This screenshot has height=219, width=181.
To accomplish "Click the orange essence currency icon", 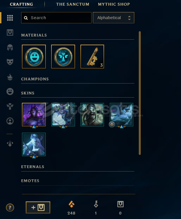I will pos(71,204).
